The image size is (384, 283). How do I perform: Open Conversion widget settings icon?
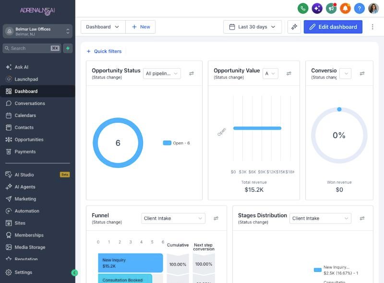pos(362,73)
